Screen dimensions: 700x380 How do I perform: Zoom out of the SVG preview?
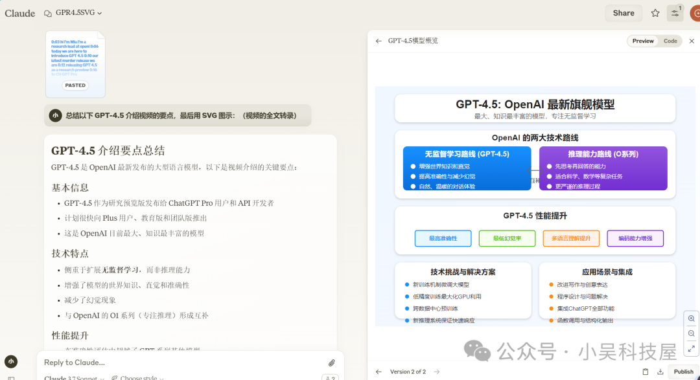691,333
